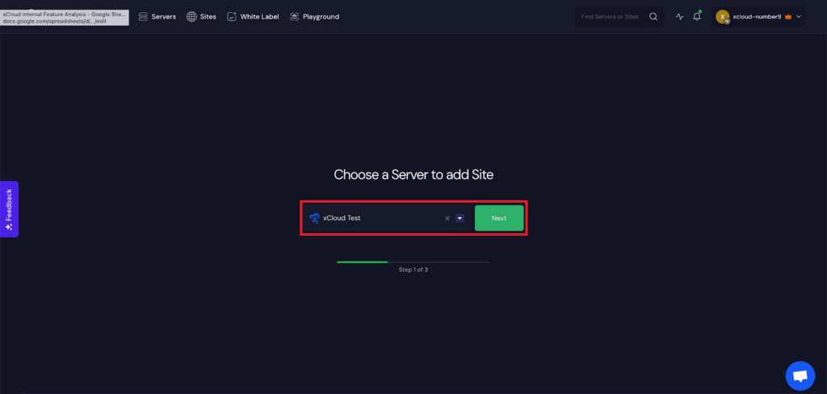This screenshot has height=394, width=827.
Task: Open the chat support bubble
Action: click(x=800, y=375)
